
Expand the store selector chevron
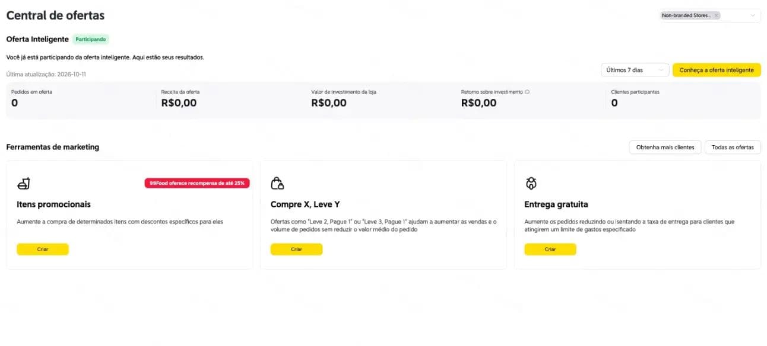pyautogui.click(x=753, y=15)
